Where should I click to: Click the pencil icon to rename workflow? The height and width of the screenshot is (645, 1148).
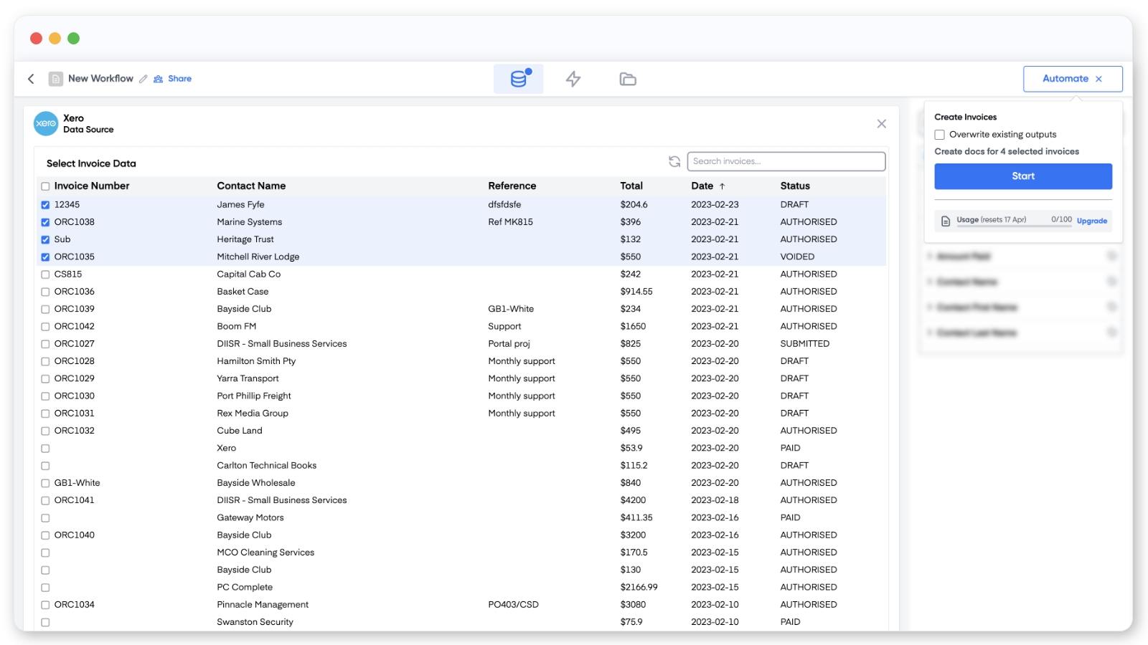click(143, 79)
